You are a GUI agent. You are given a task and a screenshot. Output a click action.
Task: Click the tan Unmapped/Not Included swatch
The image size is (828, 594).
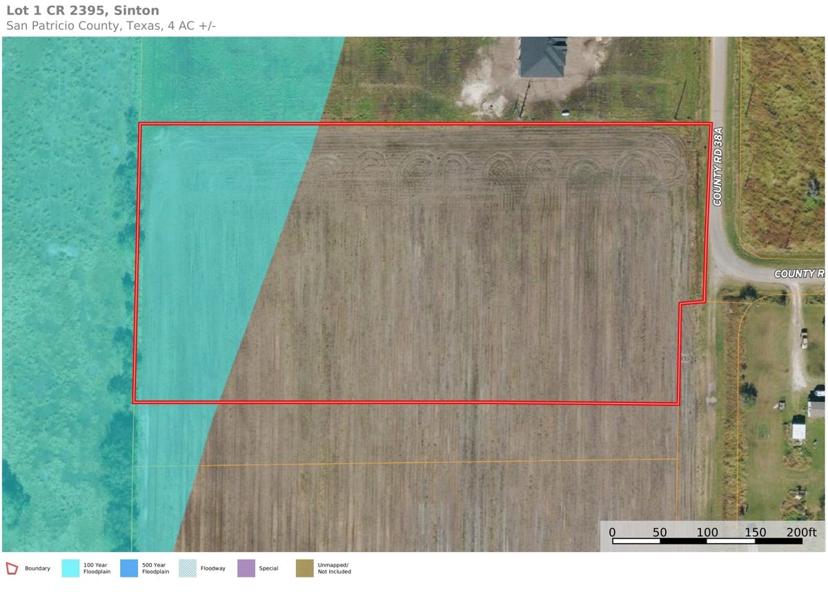(x=305, y=568)
